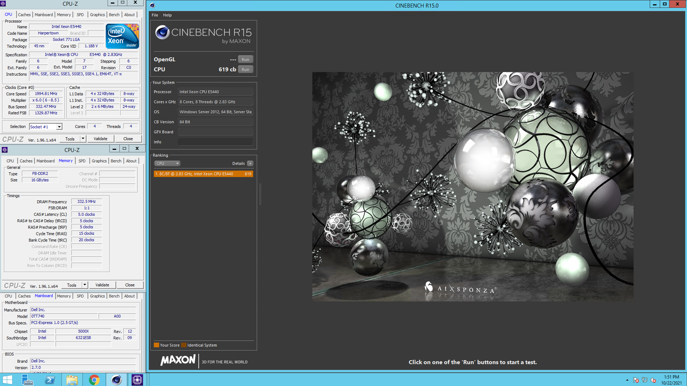This screenshot has width=687, height=386.
Task: Click Close button in top CPU-Z window
Action: click(x=128, y=139)
